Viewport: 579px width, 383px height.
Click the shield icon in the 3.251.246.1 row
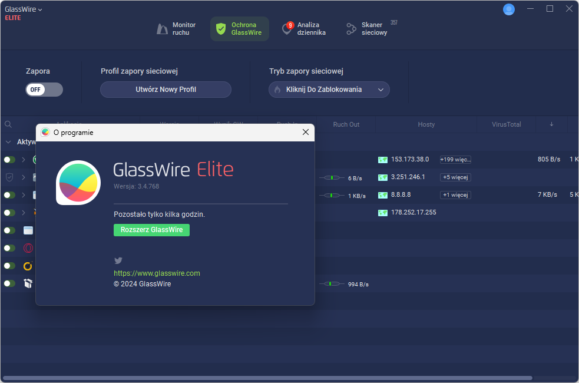9,177
